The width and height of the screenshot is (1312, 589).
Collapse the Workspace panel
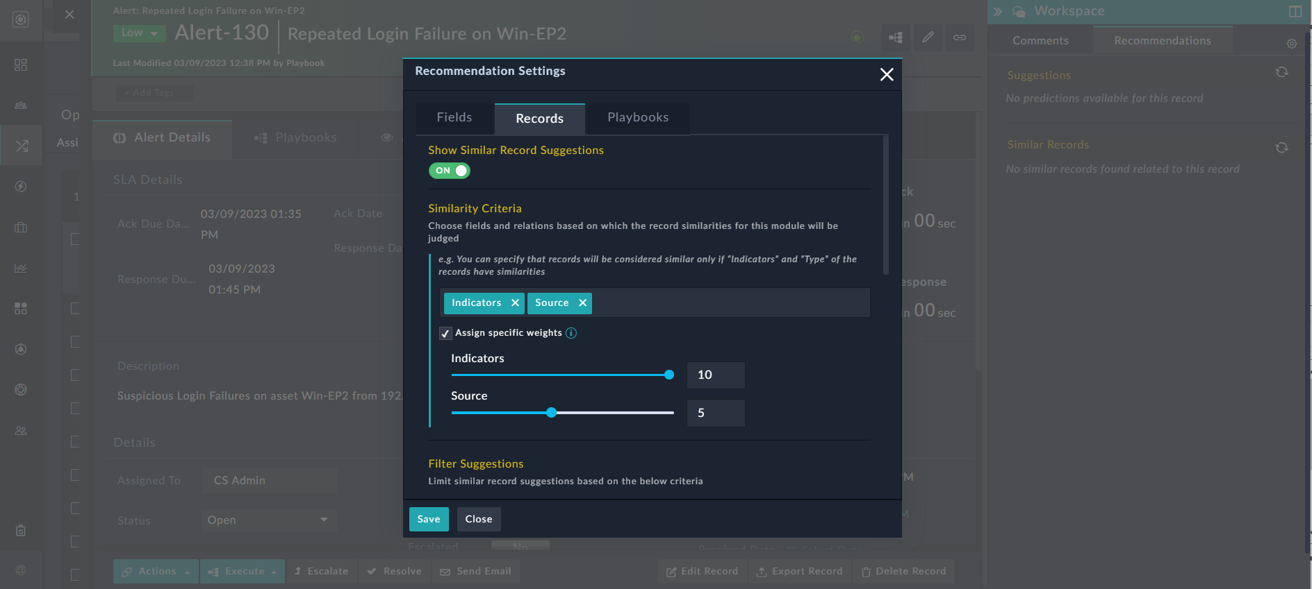[x=998, y=12]
